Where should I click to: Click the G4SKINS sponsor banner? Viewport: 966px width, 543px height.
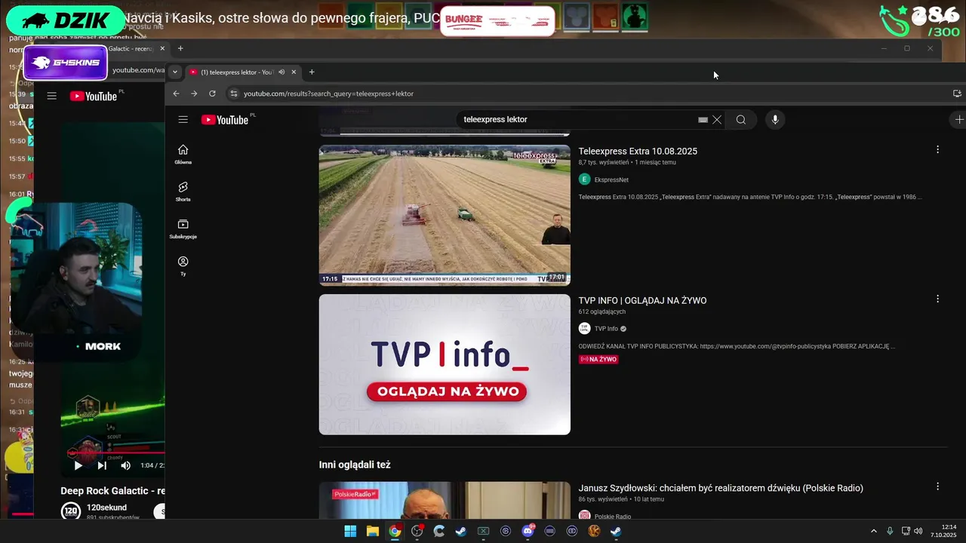pos(66,62)
